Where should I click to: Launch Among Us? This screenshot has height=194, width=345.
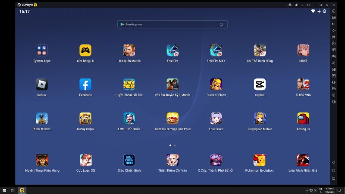pos(303,119)
